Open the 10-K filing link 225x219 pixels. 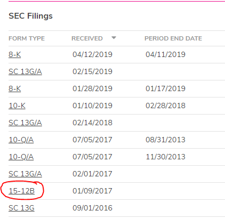click(17, 106)
